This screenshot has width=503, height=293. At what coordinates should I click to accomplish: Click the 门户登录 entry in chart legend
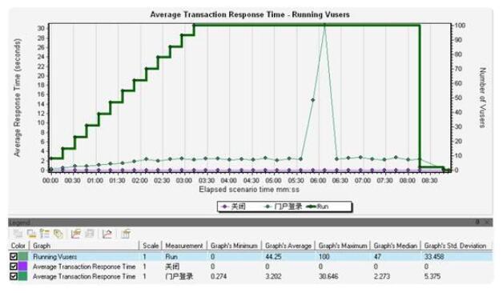click(283, 207)
